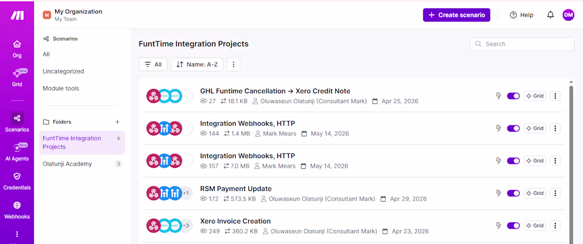This screenshot has height=244, width=583.
Task: Open the All filter dropdown
Action: point(153,64)
